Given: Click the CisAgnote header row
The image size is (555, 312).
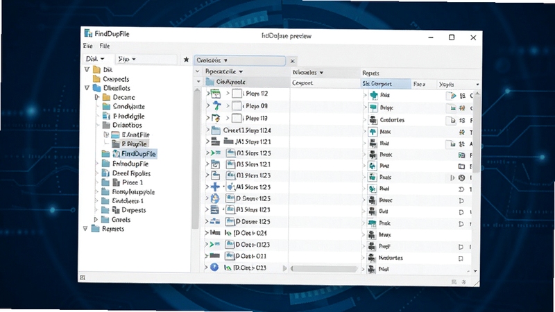Looking at the screenshot, I should pos(247,82).
